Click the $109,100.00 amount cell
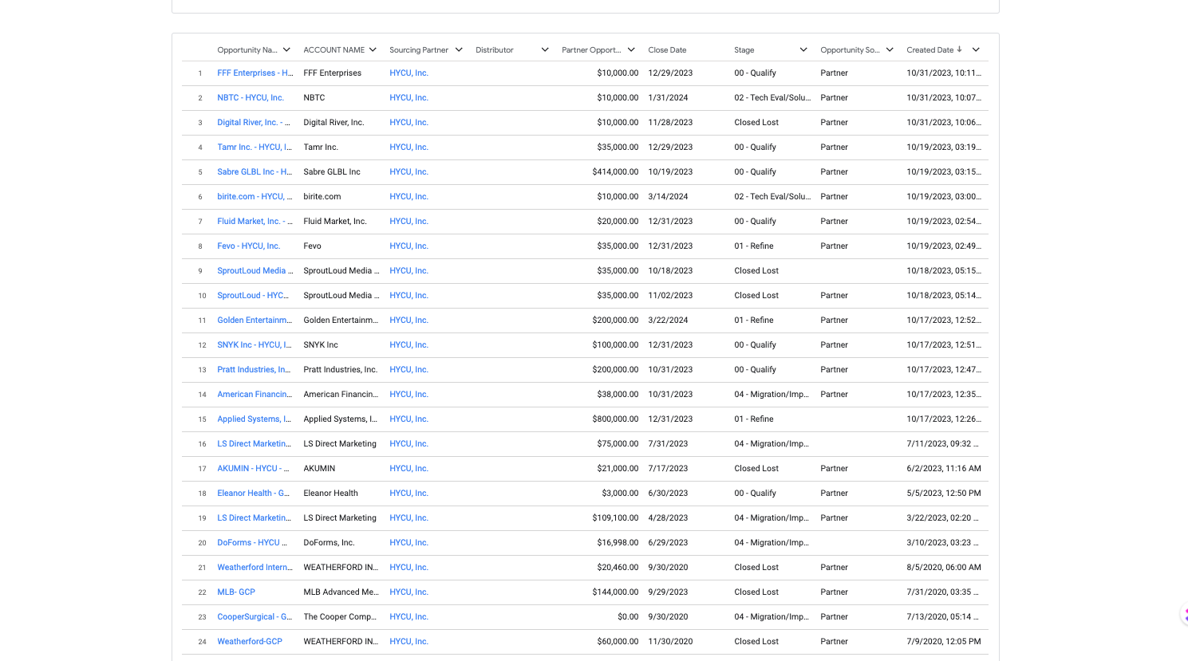 point(615,518)
